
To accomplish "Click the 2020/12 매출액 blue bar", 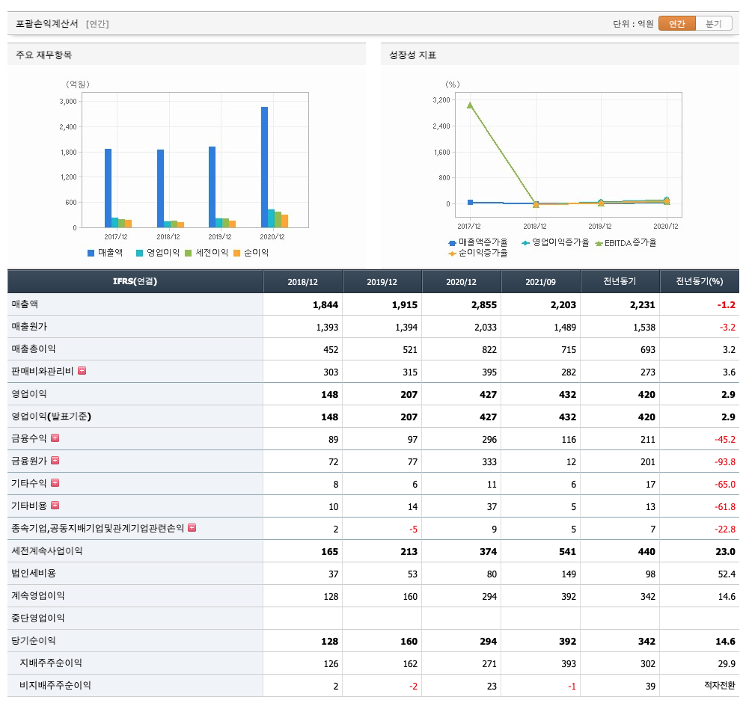I will tap(264, 167).
